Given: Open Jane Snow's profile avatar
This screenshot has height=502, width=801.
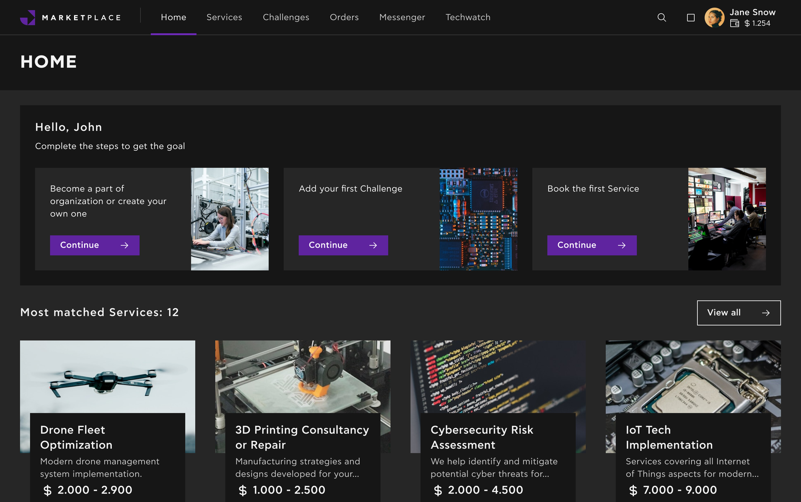Looking at the screenshot, I should coord(714,18).
